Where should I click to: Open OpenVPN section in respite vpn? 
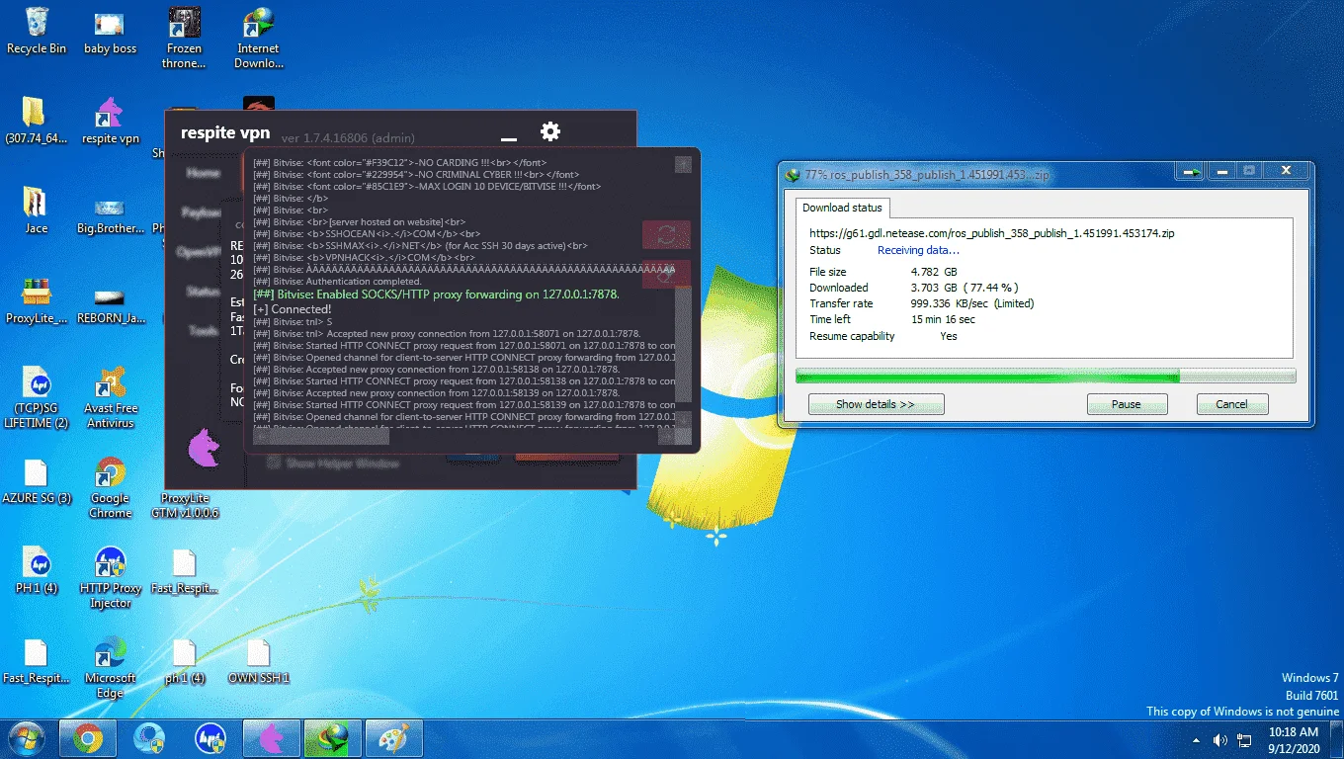point(199,252)
